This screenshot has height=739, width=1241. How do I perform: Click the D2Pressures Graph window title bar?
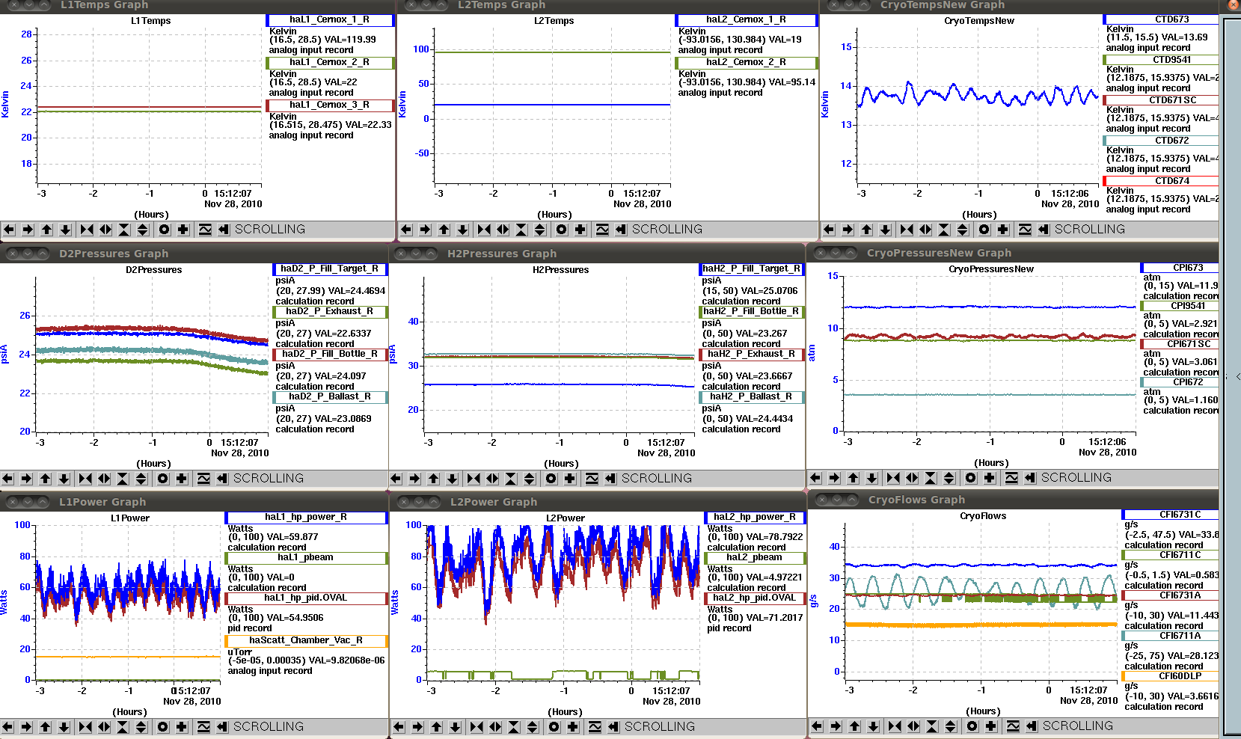(x=194, y=254)
